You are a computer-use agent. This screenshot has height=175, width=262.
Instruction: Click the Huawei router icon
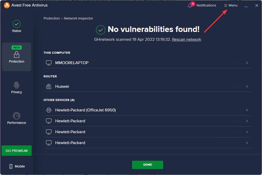click(x=49, y=86)
